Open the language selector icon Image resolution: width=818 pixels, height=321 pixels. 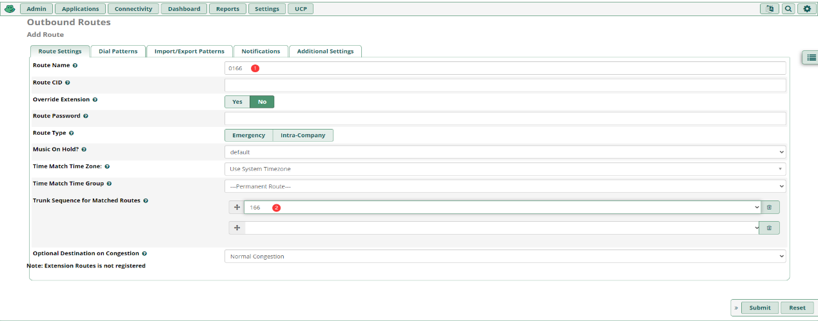pos(769,9)
